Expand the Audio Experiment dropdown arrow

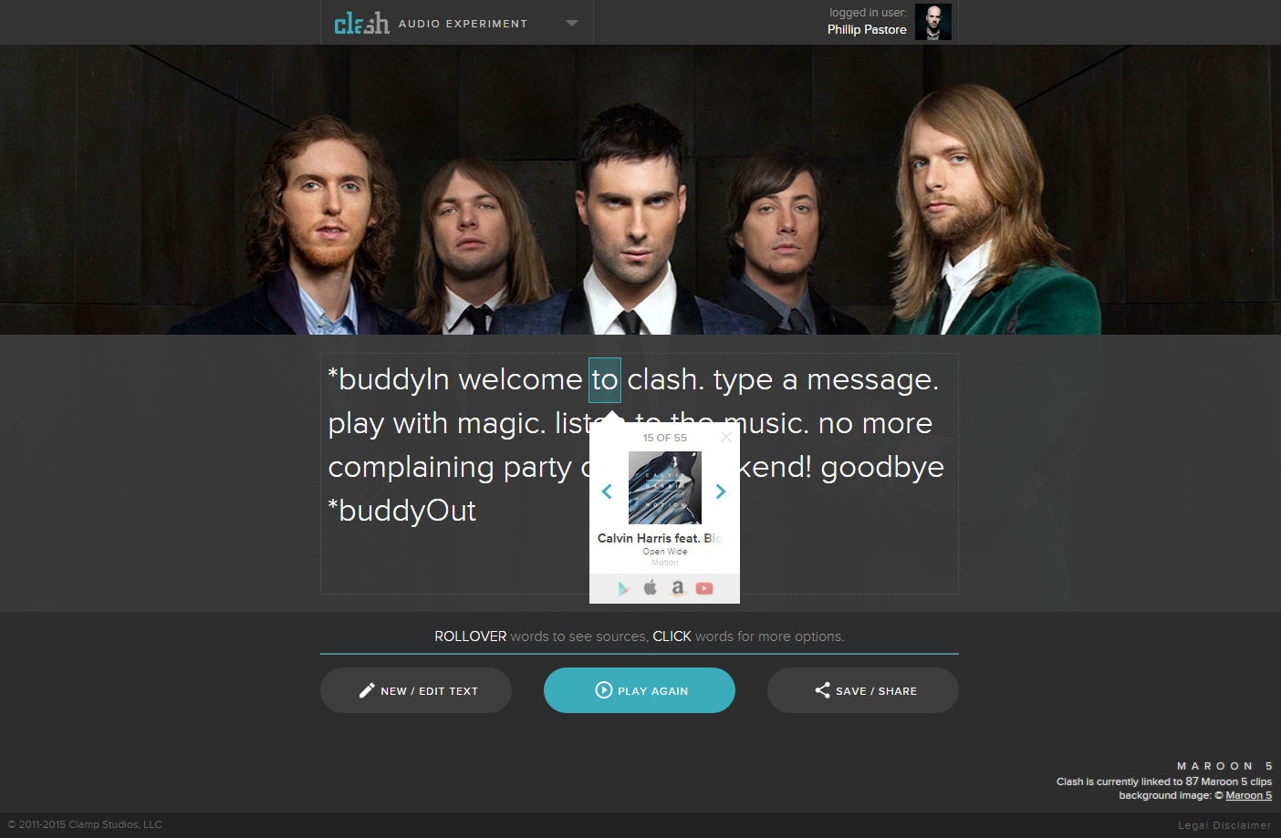click(x=572, y=23)
